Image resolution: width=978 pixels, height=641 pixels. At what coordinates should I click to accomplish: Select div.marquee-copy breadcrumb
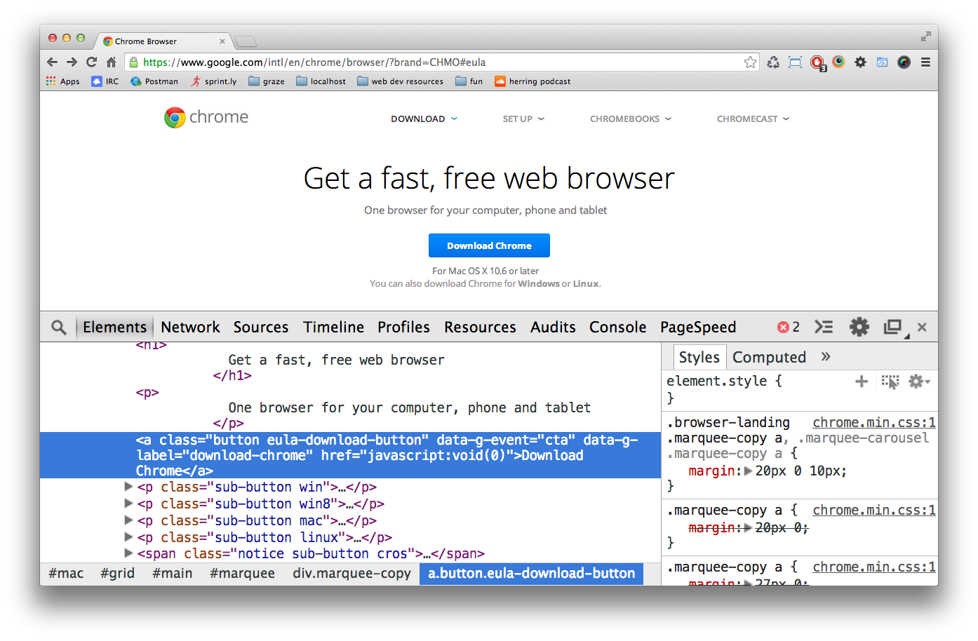coord(351,574)
